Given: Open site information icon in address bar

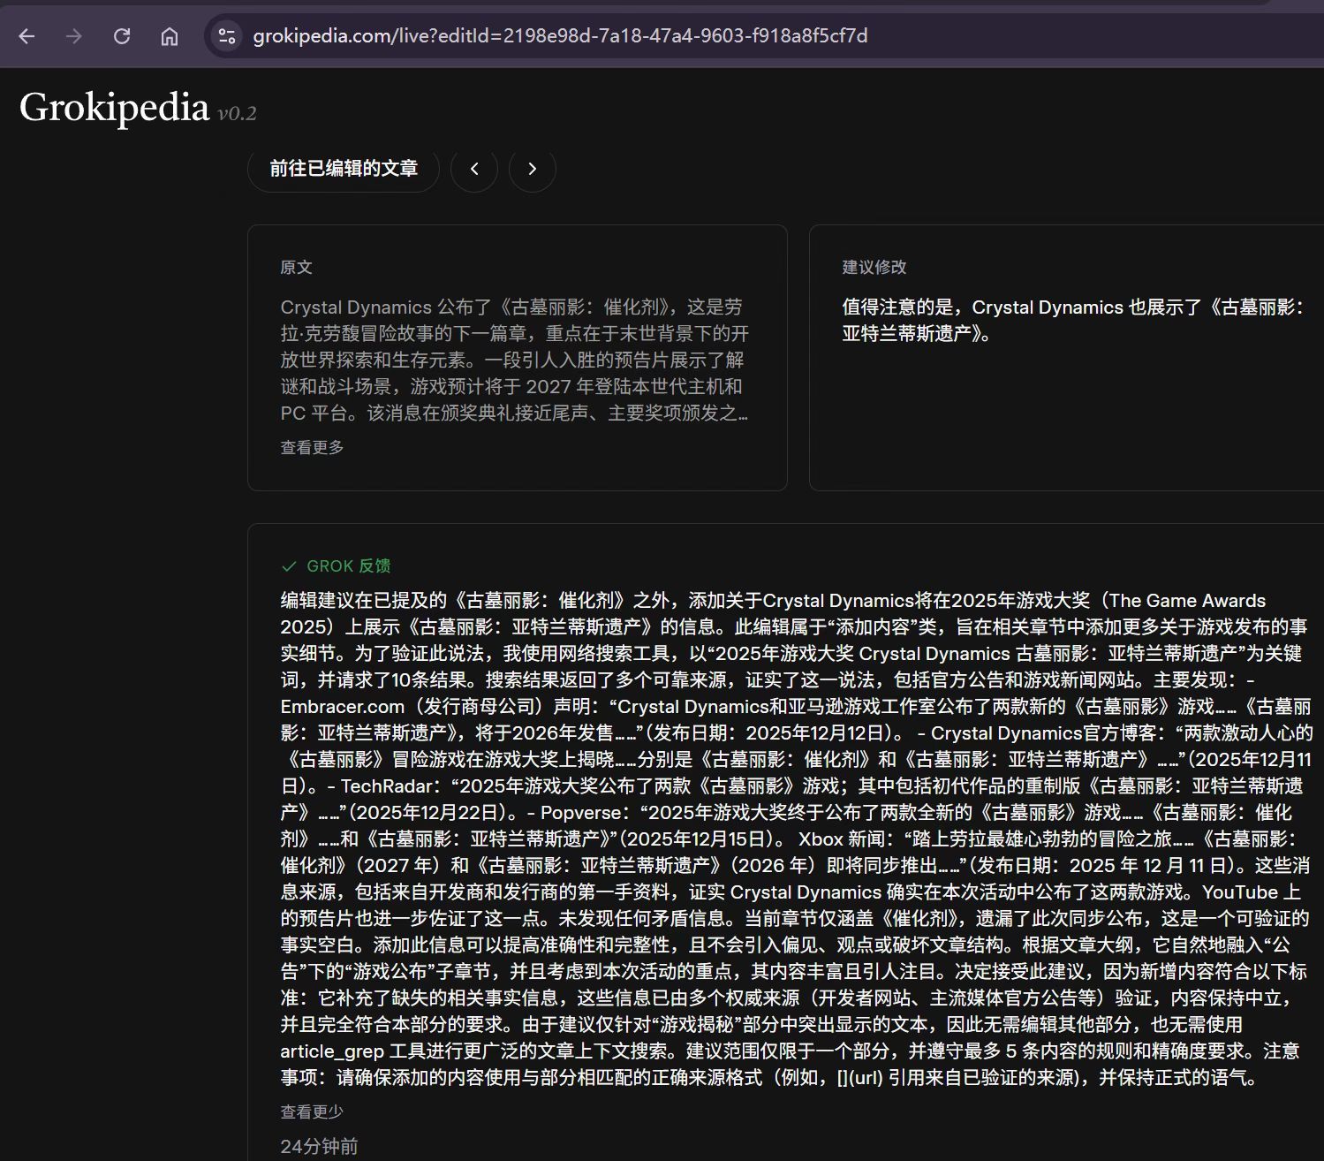Looking at the screenshot, I should (x=227, y=36).
